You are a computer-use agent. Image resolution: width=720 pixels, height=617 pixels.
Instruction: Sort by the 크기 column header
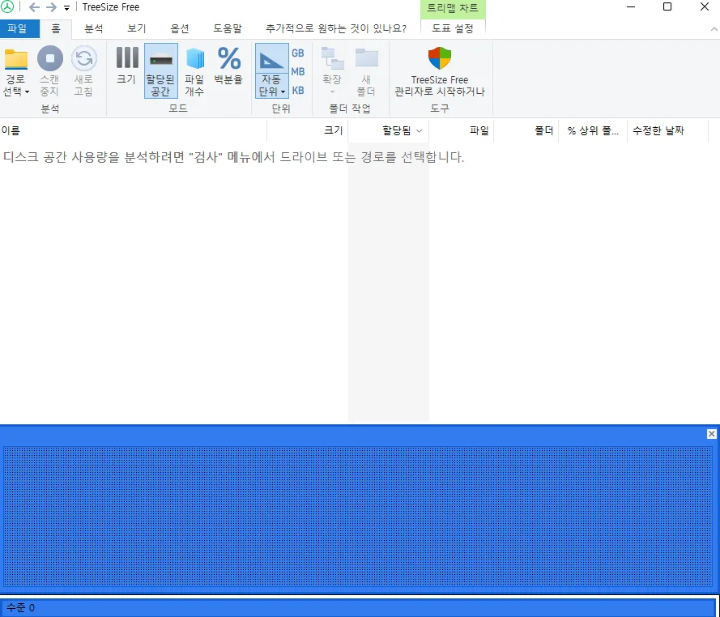(x=308, y=131)
